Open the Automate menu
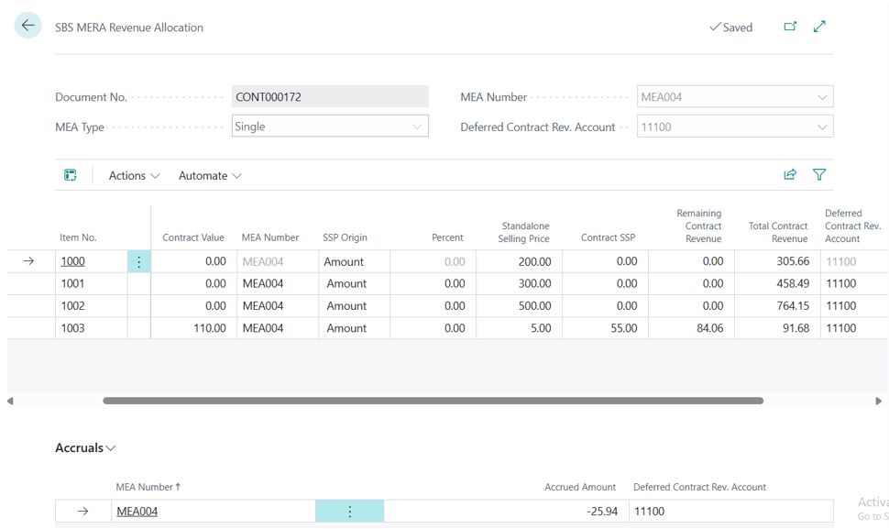 210,175
